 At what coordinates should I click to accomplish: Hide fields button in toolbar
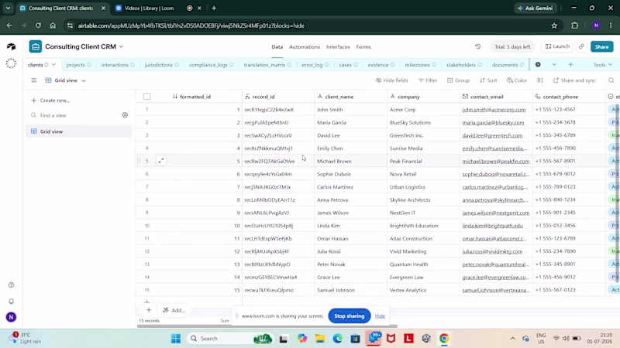392,80
